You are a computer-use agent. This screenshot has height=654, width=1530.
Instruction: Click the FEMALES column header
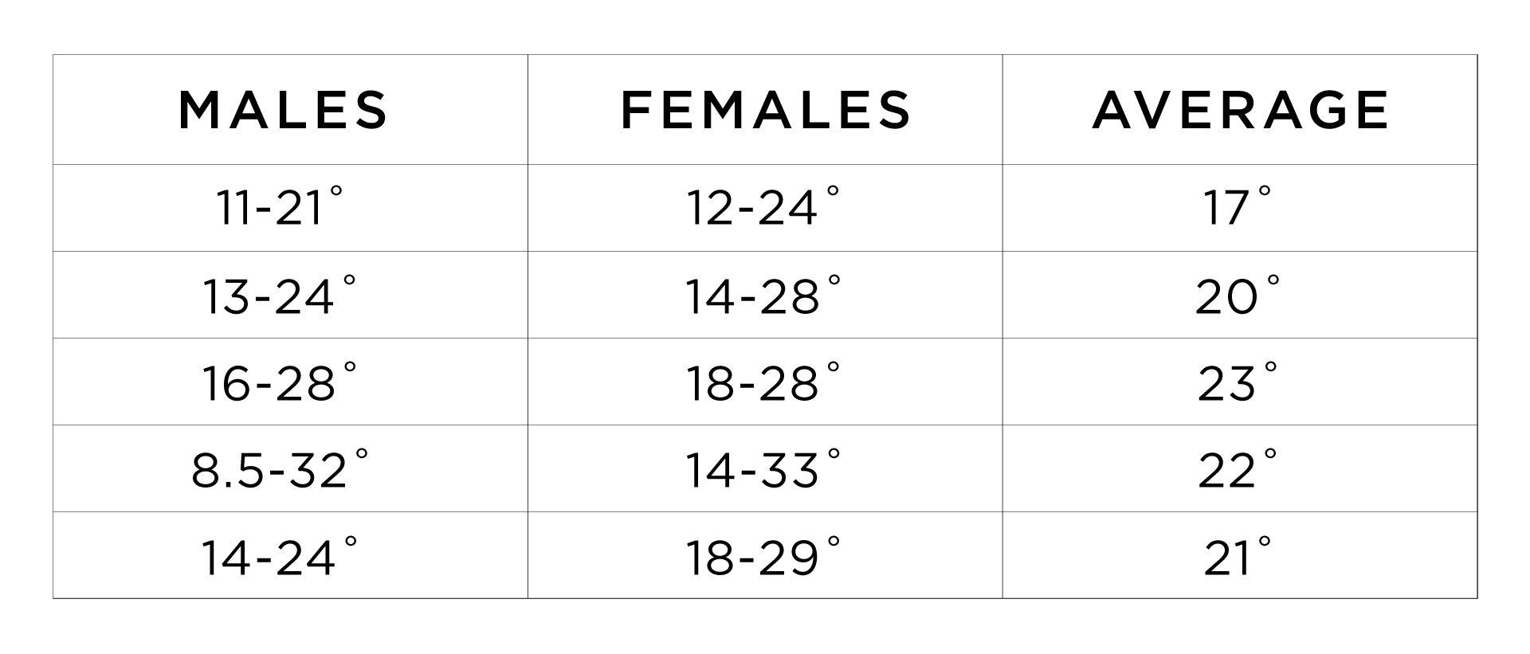coord(765,110)
